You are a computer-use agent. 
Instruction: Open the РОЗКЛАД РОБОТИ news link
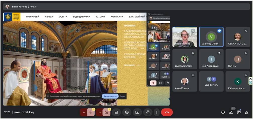click(x=135, y=45)
